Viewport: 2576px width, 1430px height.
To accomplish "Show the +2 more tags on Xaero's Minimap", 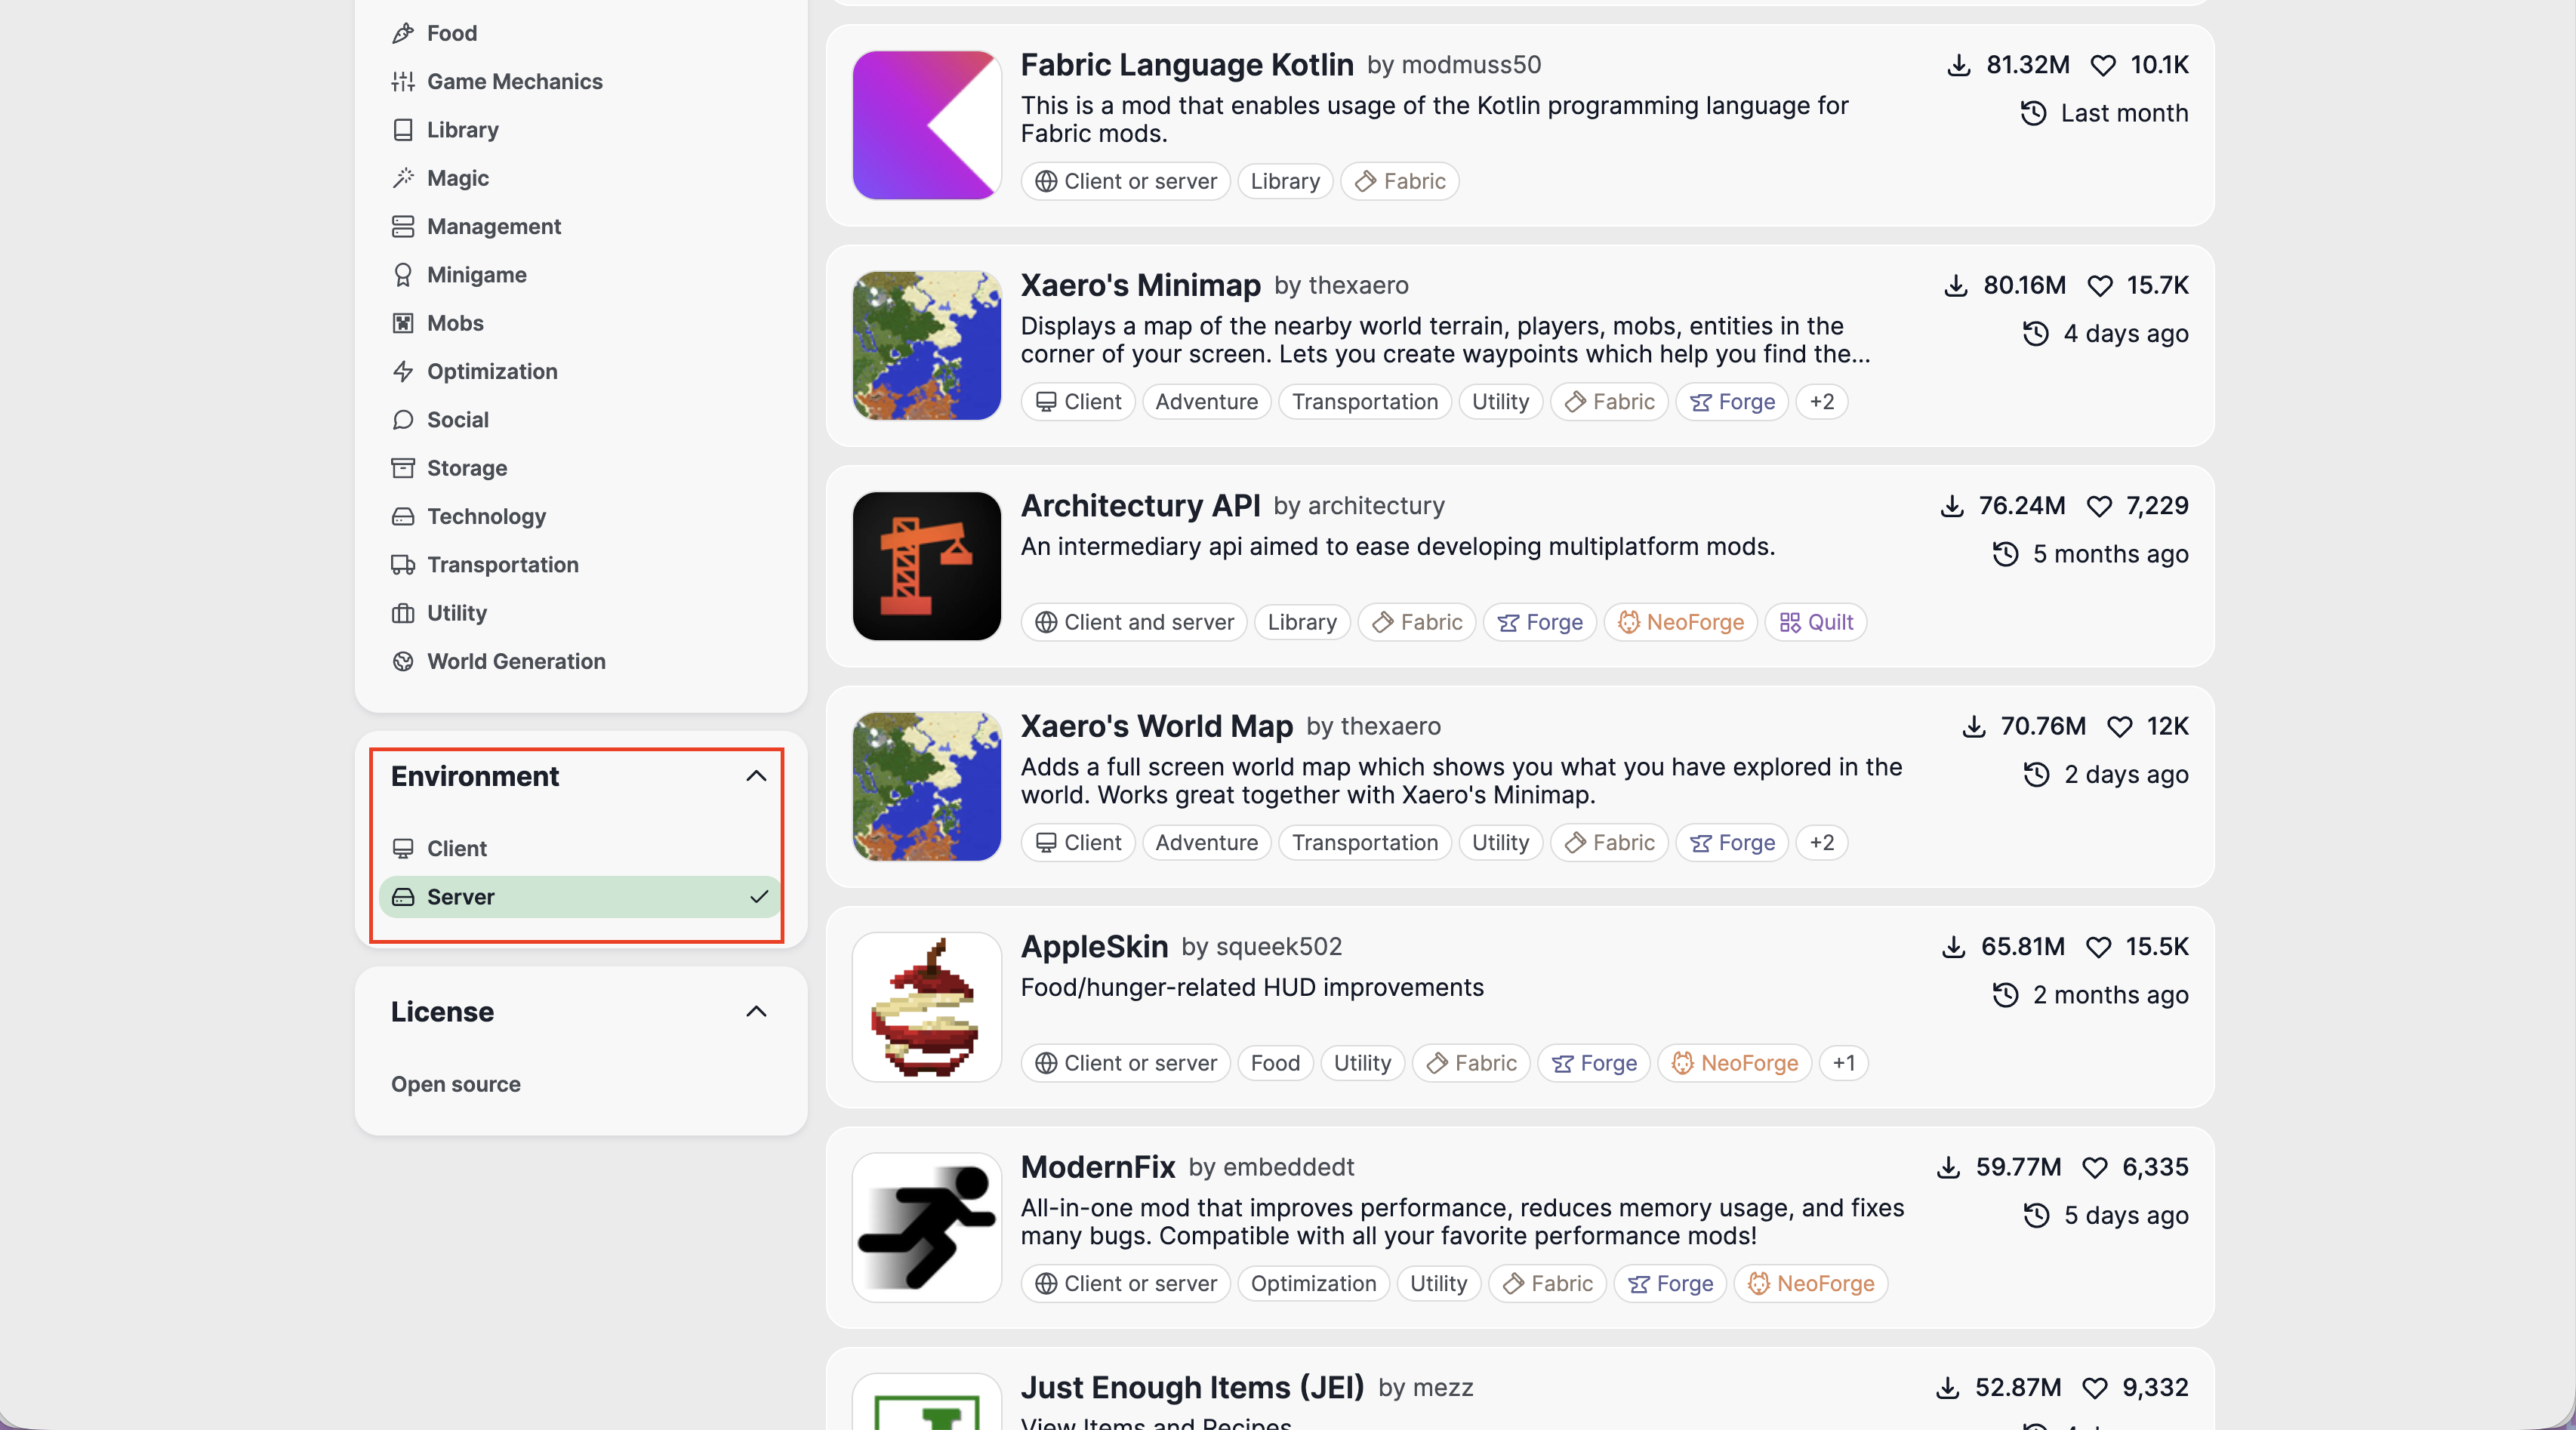I will coord(1822,402).
